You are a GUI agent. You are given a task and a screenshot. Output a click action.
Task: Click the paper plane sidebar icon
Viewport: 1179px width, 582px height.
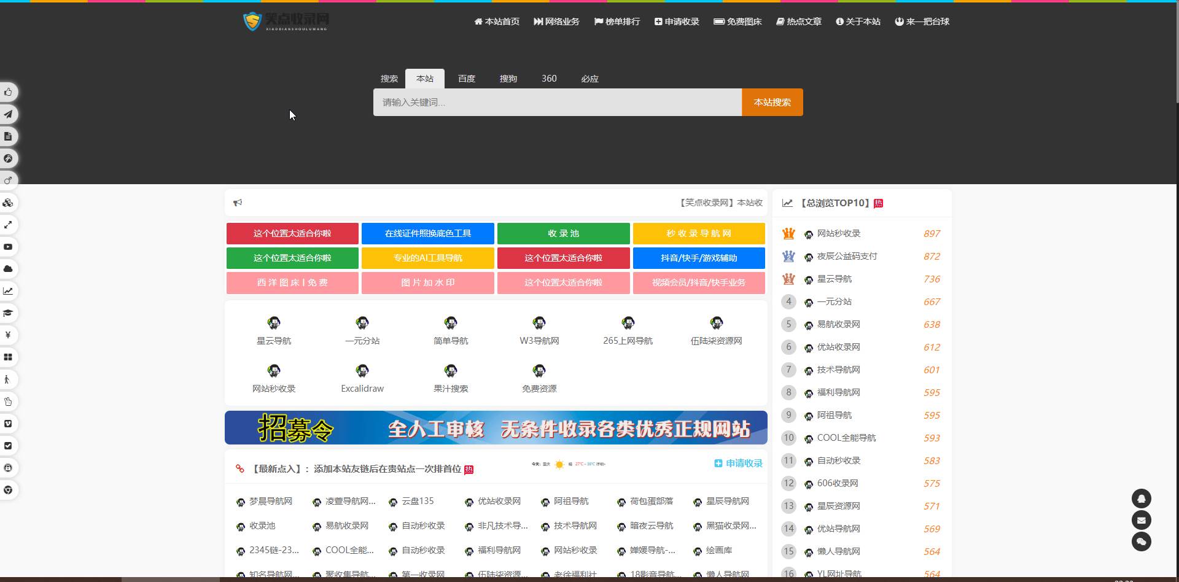8,114
